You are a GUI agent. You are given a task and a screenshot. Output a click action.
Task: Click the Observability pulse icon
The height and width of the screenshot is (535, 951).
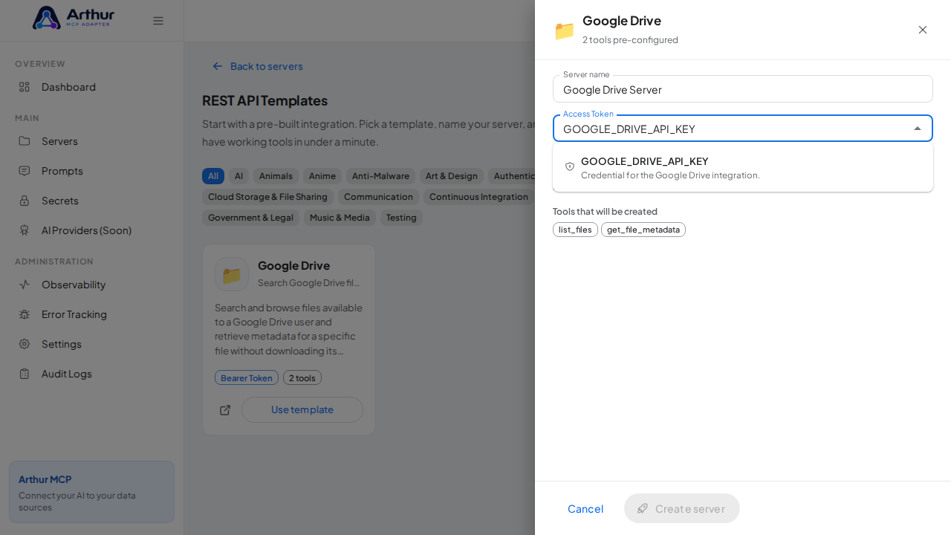coord(25,285)
